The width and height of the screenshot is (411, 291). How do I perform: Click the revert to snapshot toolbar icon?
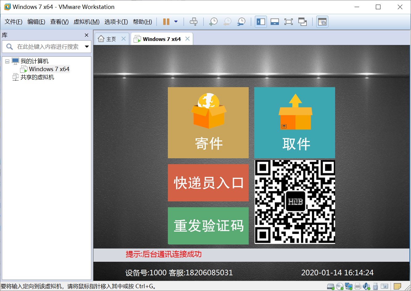227,22
